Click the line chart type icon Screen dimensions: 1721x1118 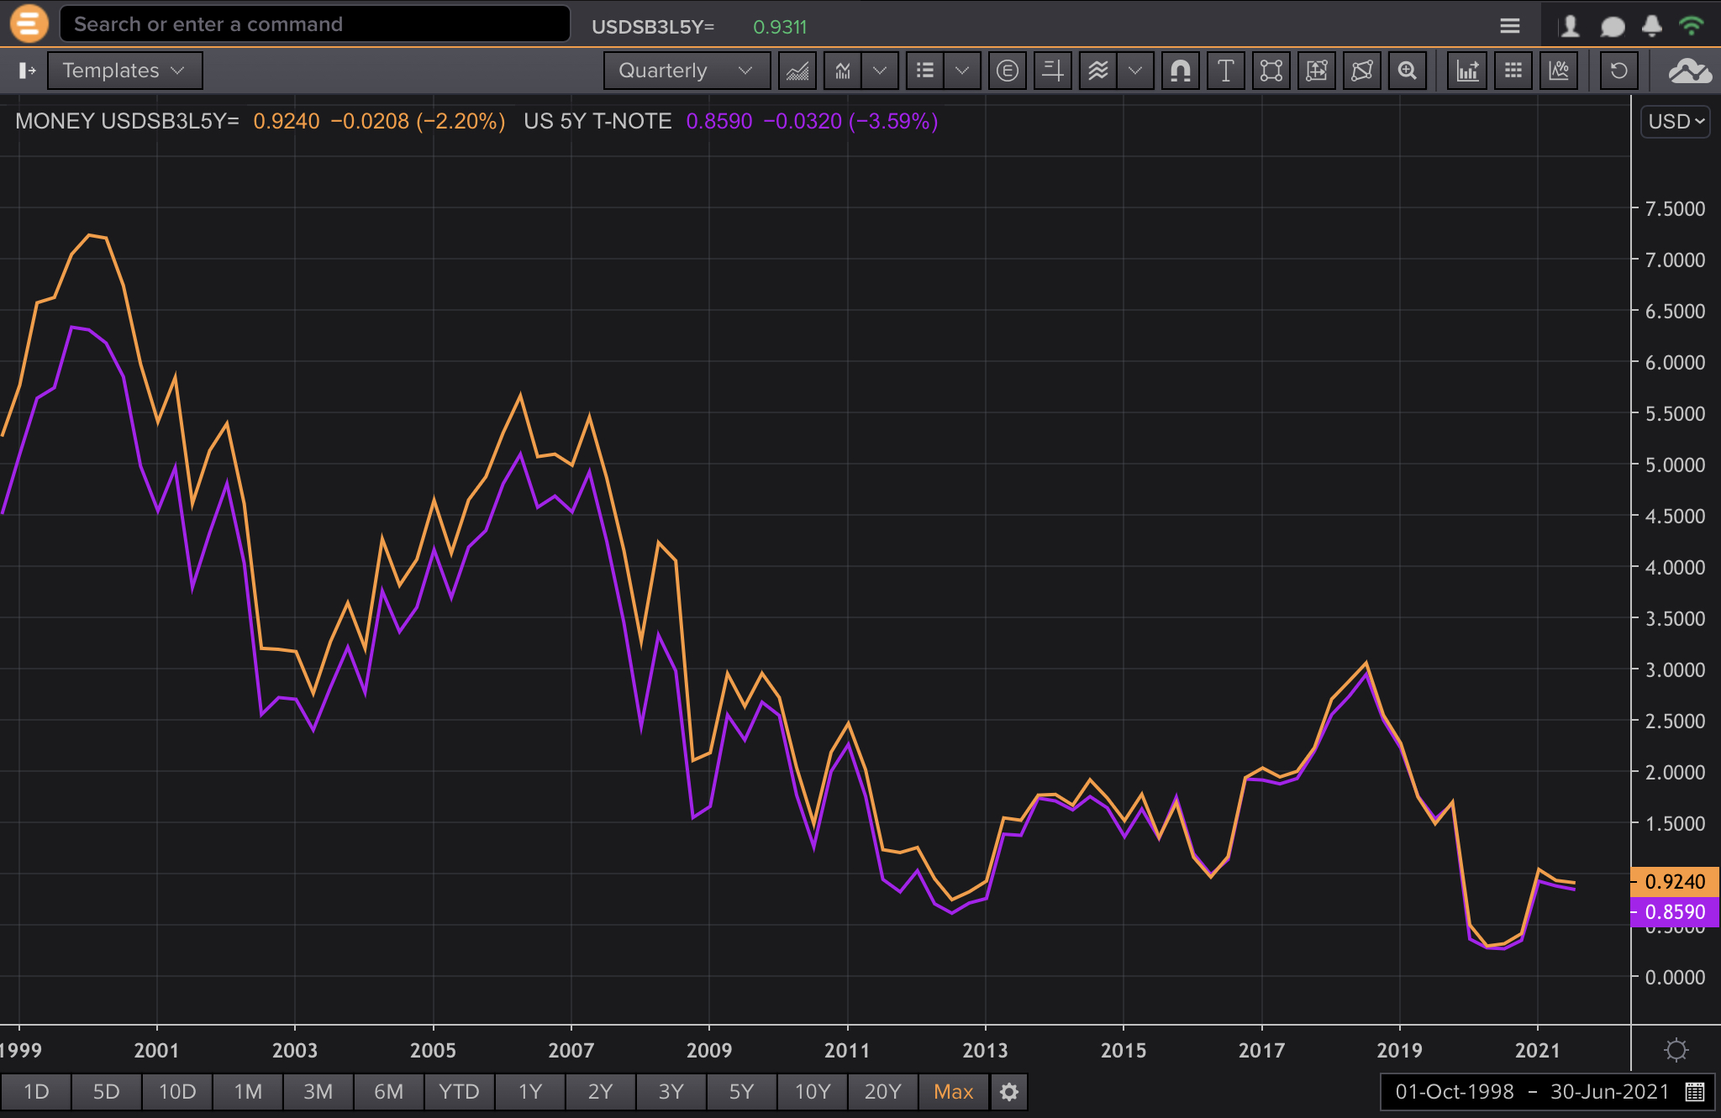tap(797, 71)
